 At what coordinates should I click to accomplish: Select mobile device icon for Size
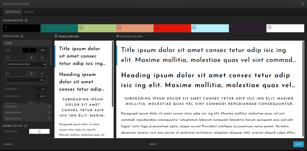pos(31,73)
